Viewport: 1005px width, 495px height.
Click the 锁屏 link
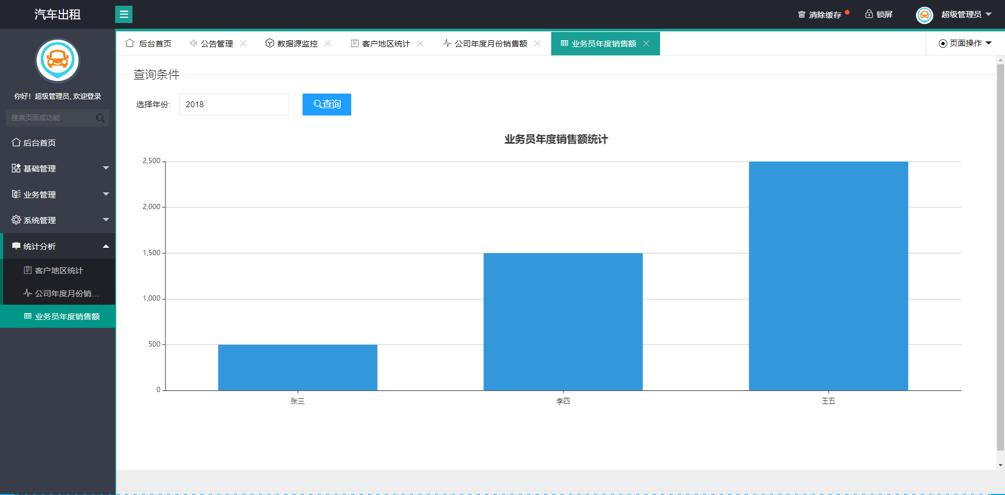885,15
